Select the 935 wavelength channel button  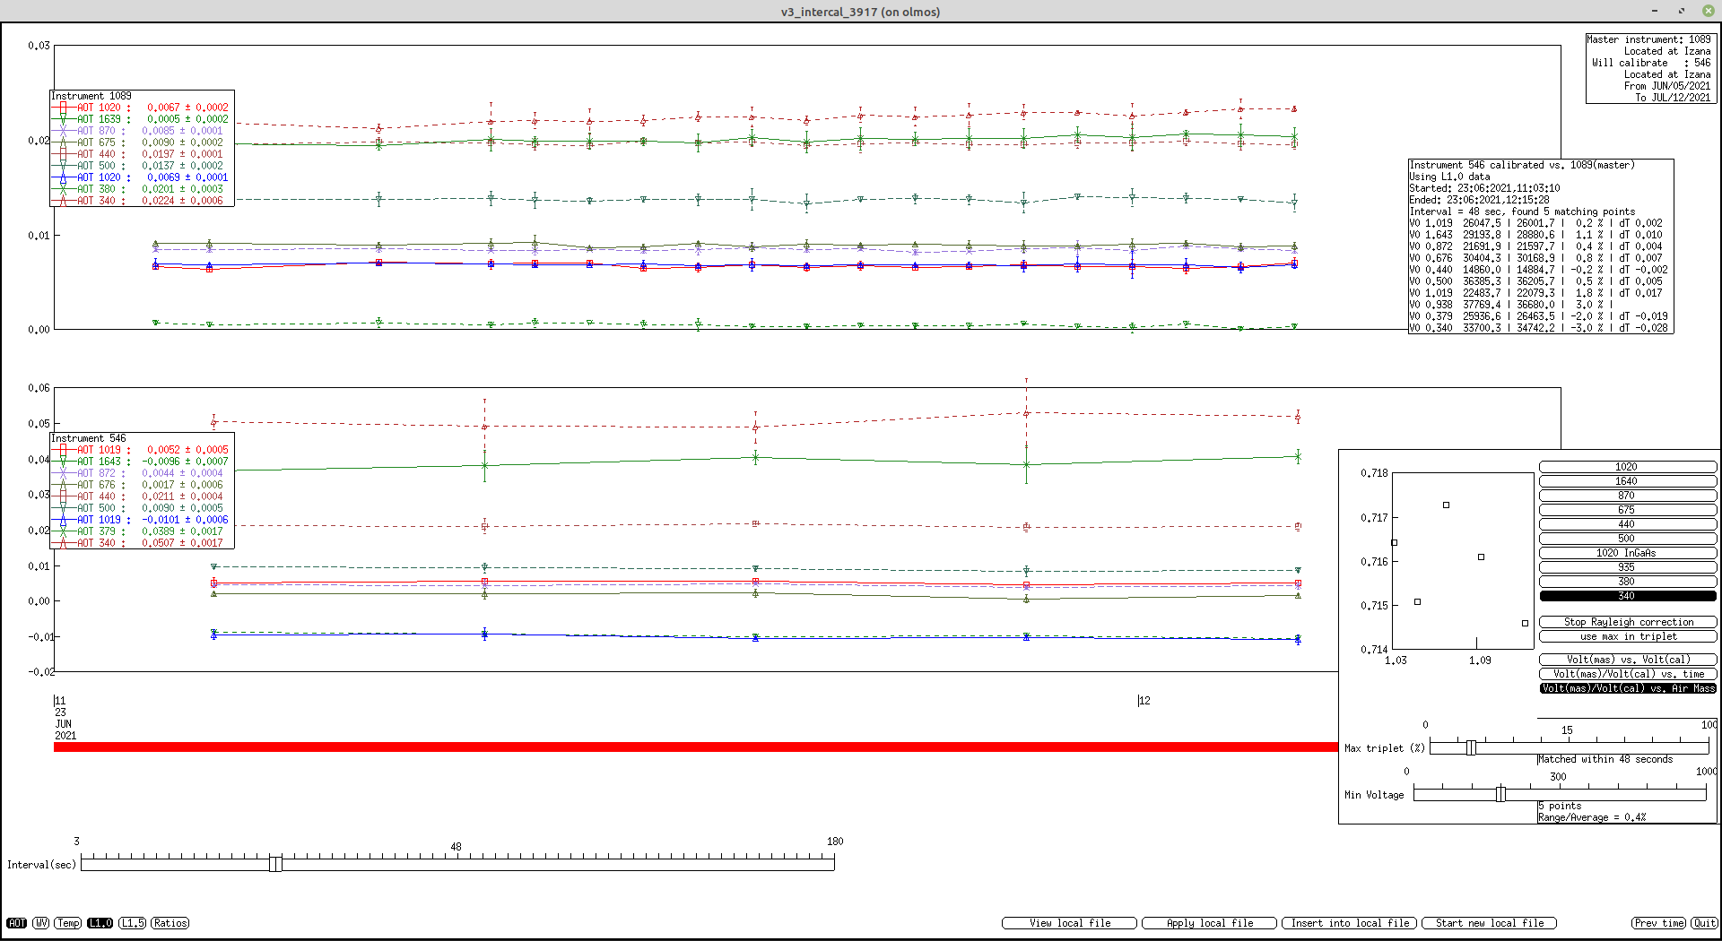tap(1627, 567)
